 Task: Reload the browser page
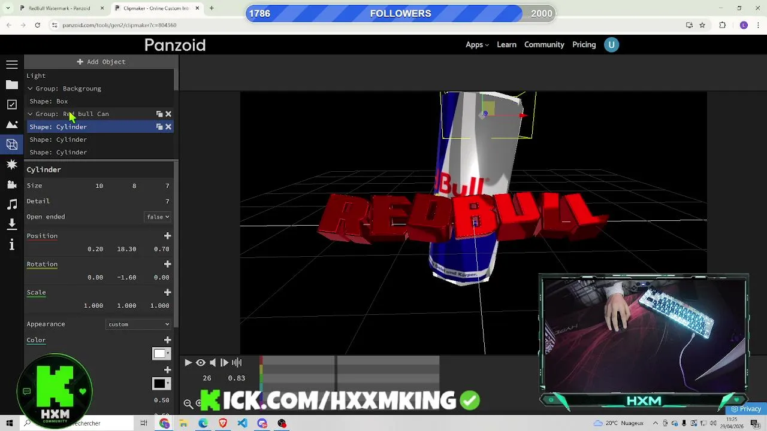[x=37, y=25]
